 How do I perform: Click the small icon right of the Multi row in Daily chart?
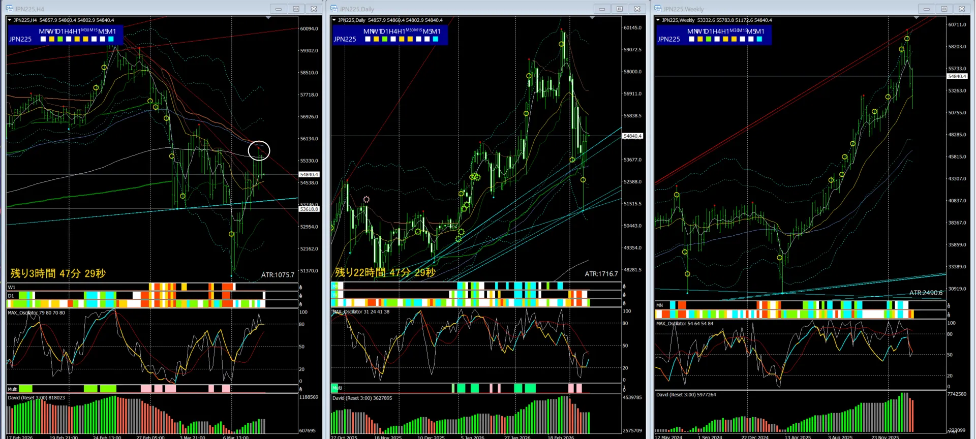(x=624, y=389)
